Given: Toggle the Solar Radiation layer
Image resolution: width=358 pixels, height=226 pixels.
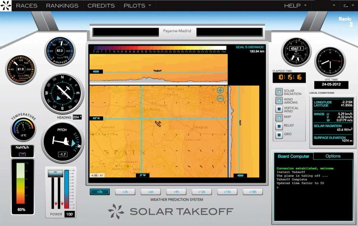Looking at the screenshot, I should tap(279, 92).
